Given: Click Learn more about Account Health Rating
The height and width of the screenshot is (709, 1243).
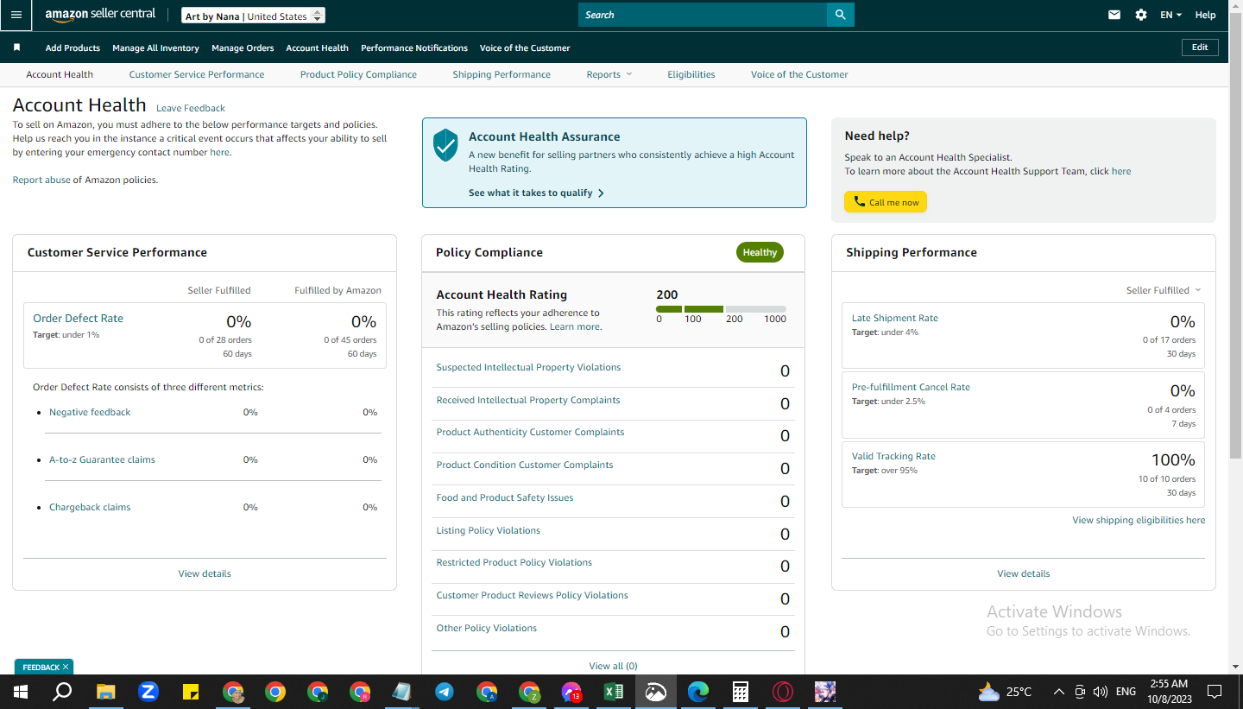Looking at the screenshot, I should pyautogui.click(x=575, y=326).
